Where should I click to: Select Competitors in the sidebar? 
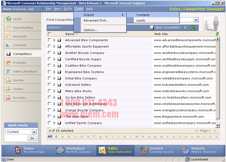tap(23, 54)
